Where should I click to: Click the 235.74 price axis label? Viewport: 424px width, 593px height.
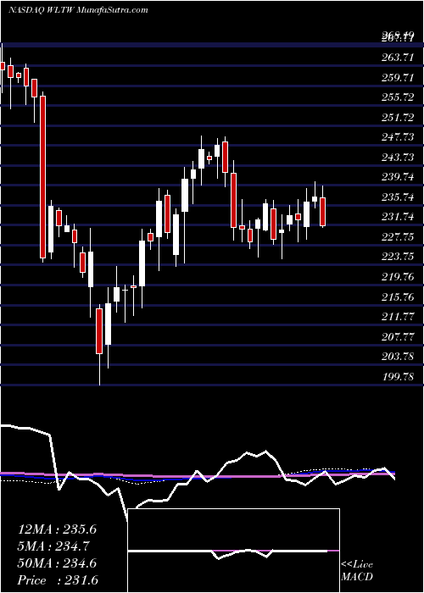point(397,197)
